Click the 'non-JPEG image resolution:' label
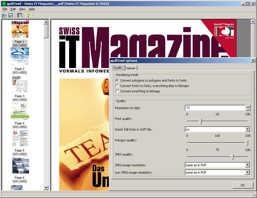This screenshot has height=198, width=257. (x=134, y=173)
